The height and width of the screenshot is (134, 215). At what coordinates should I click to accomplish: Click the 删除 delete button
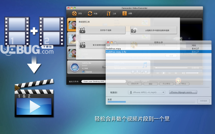click(x=150, y=84)
